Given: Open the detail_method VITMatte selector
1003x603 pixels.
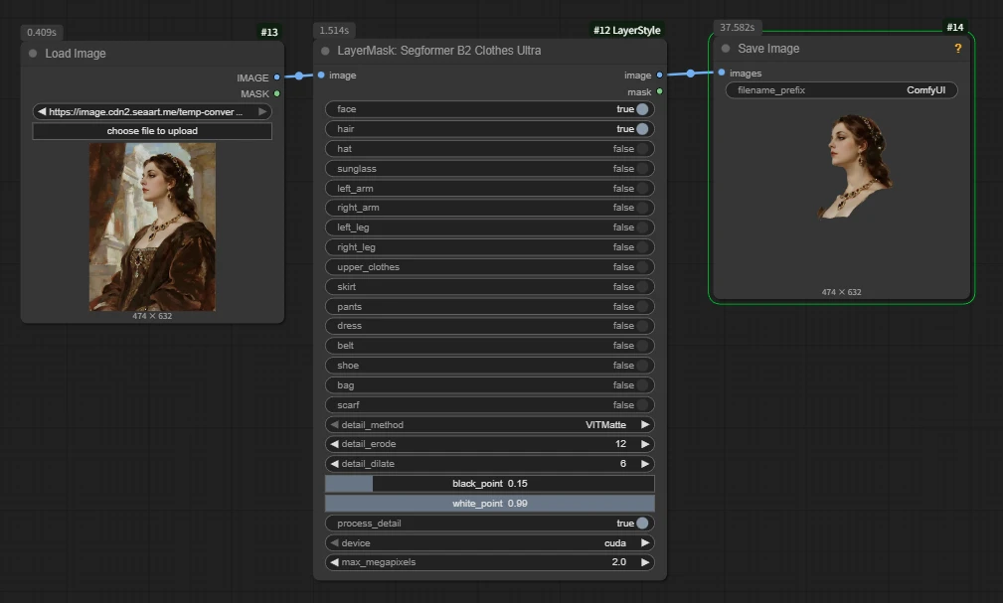Looking at the screenshot, I should coord(489,424).
